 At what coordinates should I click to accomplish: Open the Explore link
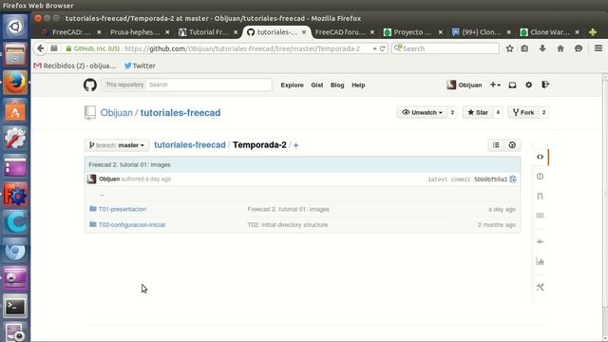[292, 85]
